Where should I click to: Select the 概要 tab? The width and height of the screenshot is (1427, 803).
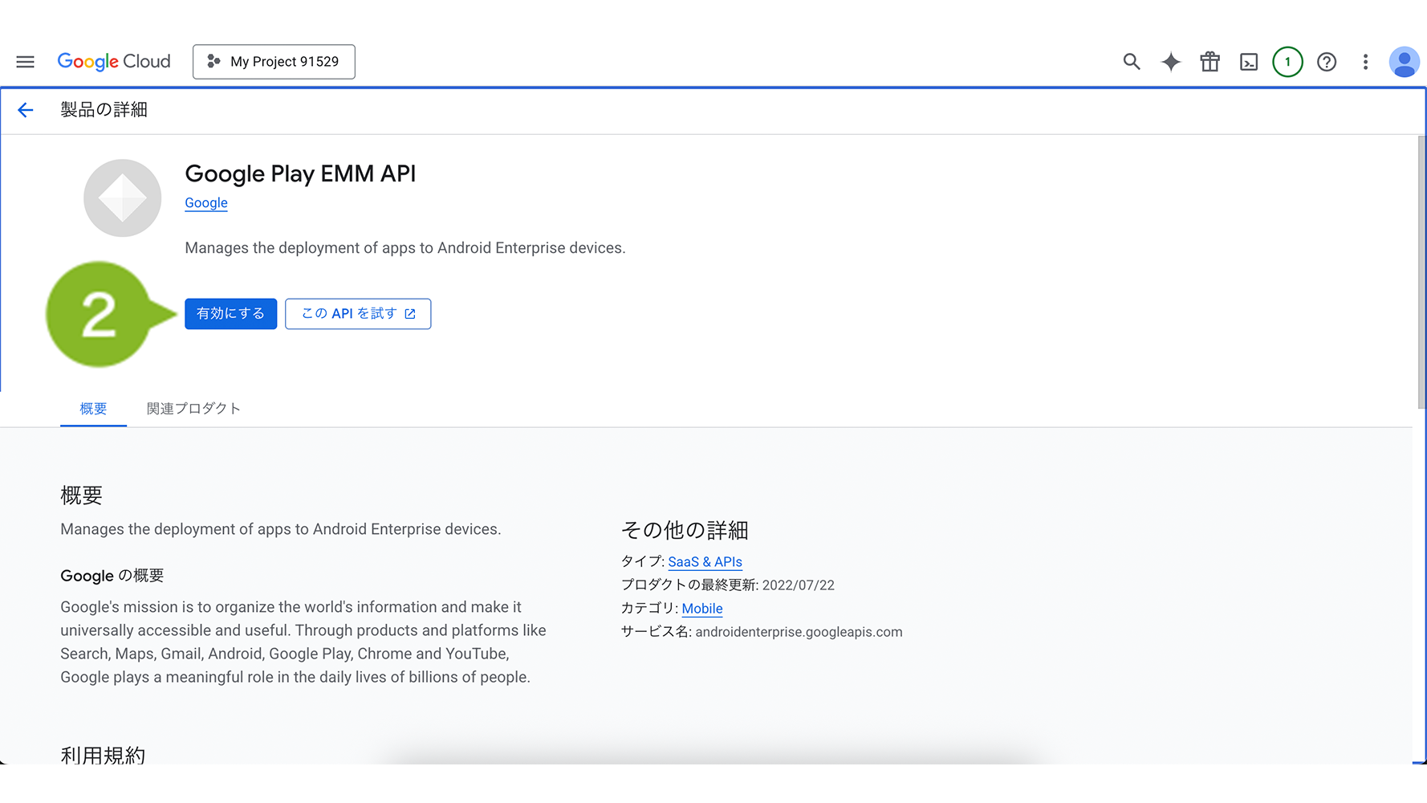[x=93, y=409]
